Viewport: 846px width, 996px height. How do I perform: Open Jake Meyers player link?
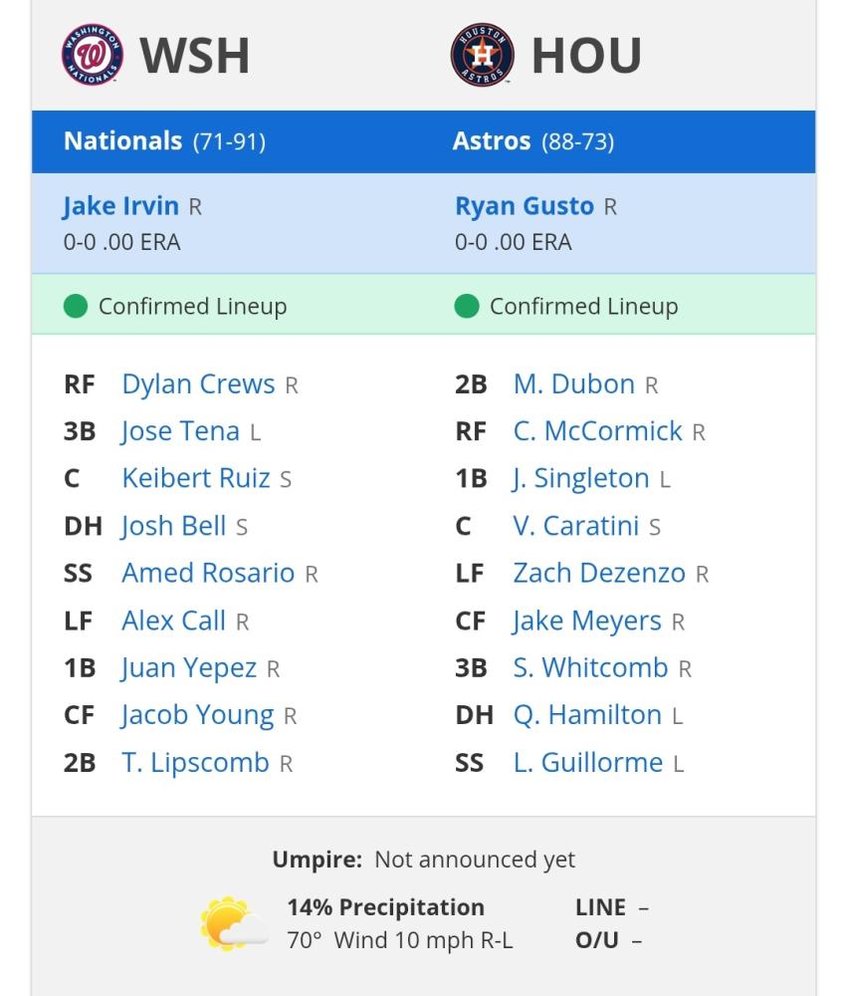point(587,622)
